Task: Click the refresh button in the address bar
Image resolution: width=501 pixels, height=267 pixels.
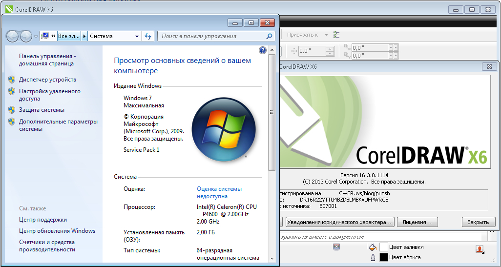Action: 147,37
